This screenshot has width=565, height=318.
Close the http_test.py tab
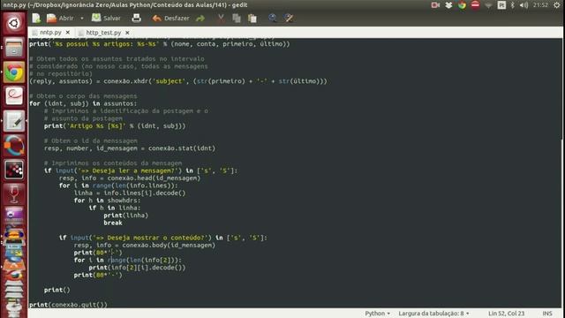pos(127,33)
